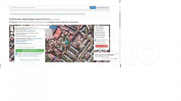Toggle fullscreen map view icon

click(12, 33)
